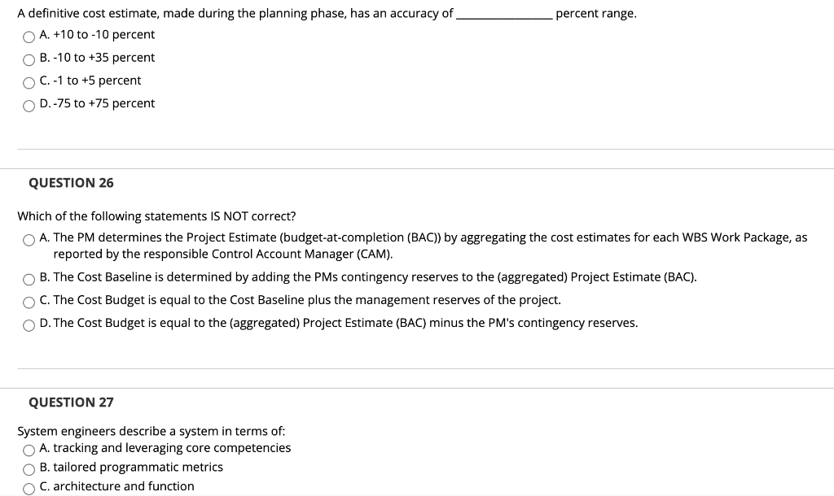
Task: Select answer A, +10 to -10 percent
Action: point(29,35)
